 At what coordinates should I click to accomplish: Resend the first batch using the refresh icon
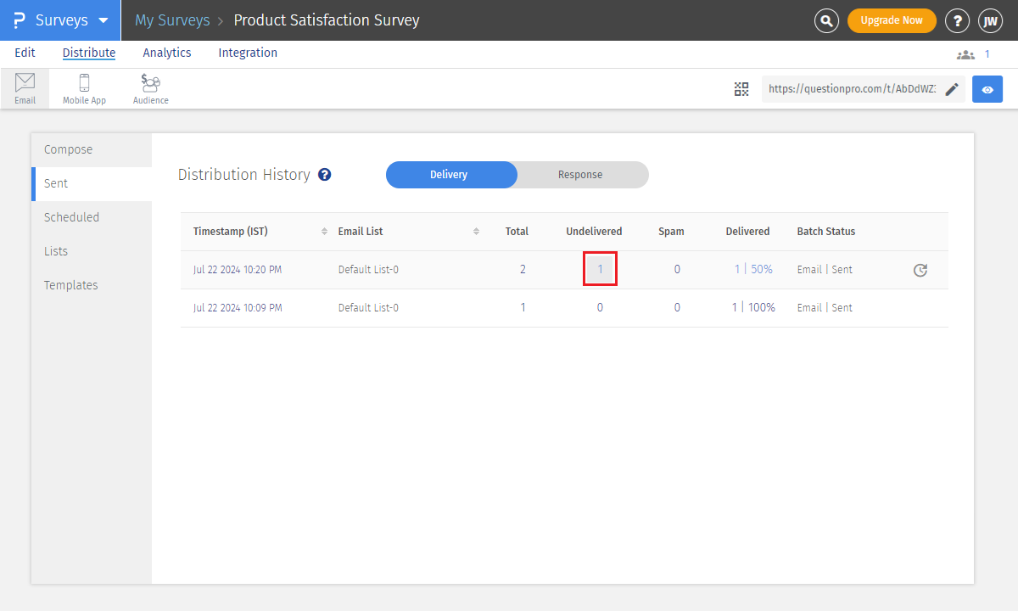pos(920,270)
